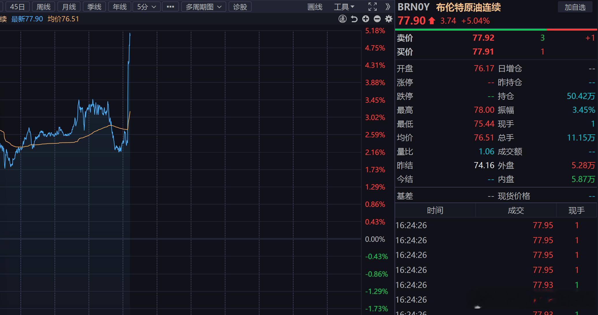Click the 画线 drawing button
598x315 pixels.
[x=315, y=7]
